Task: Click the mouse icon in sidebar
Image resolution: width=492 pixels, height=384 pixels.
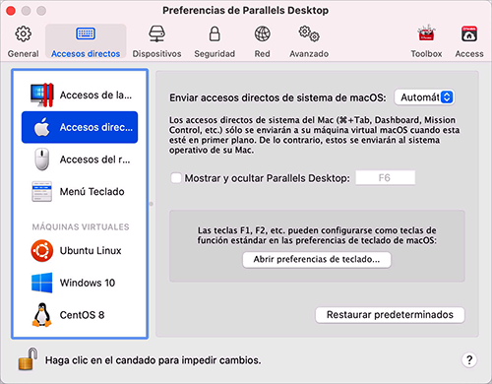Action: (x=42, y=160)
